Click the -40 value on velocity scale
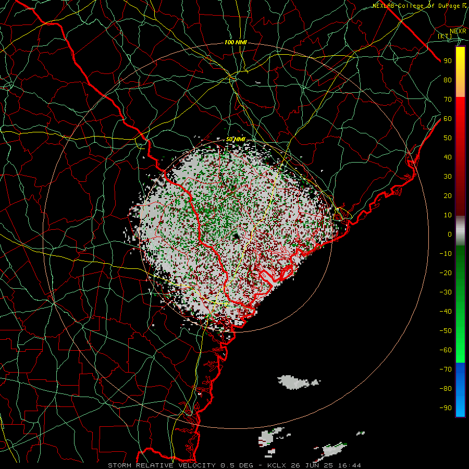469x469 pixels. click(446, 312)
